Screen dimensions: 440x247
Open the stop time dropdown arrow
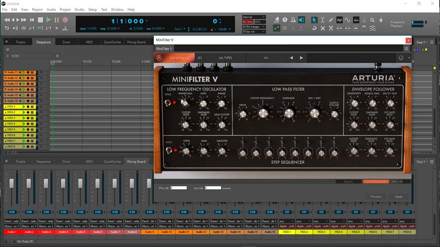(119, 29)
